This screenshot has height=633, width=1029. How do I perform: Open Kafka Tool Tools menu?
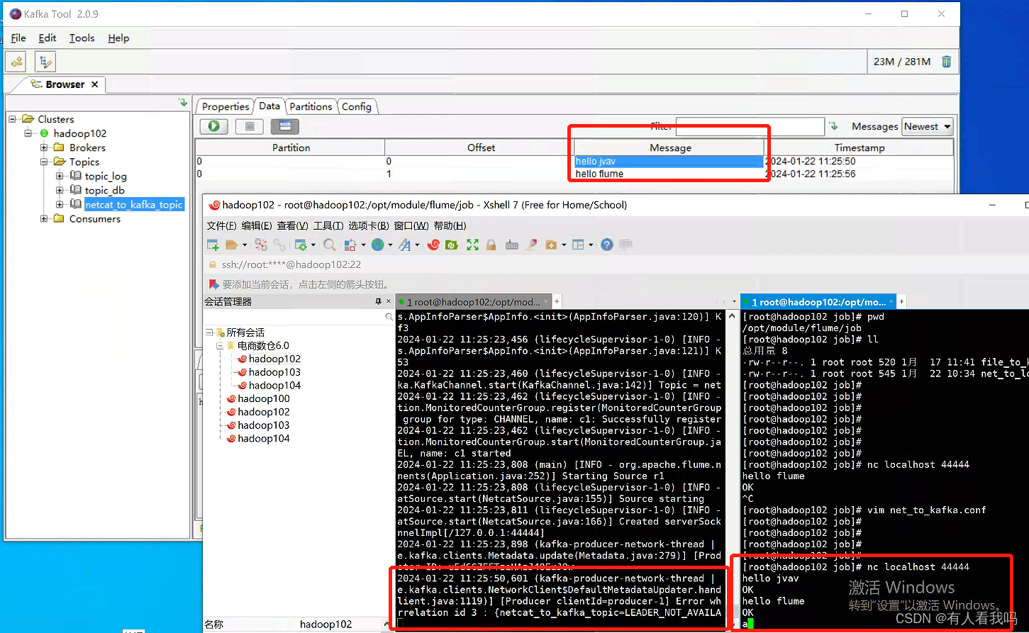coord(82,38)
